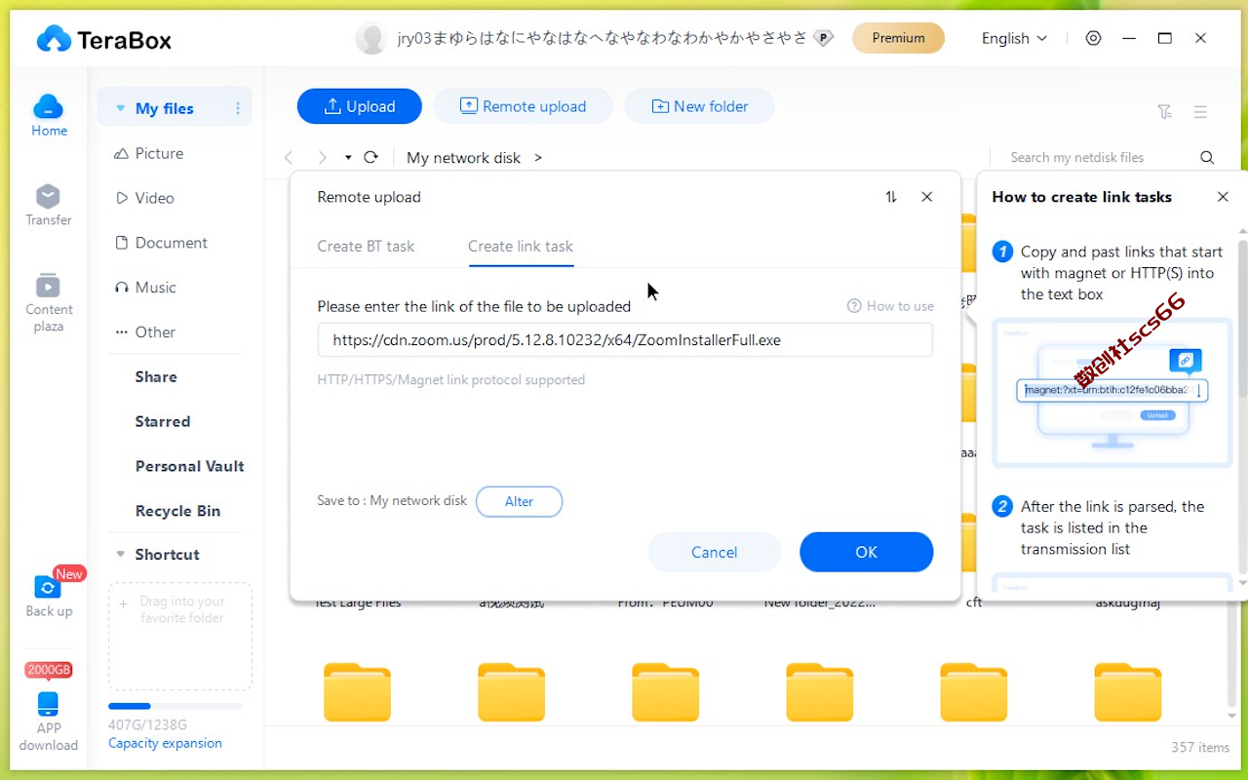Click the My files more options dots
The height and width of the screenshot is (780, 1248).
click(x=238, y=108)
